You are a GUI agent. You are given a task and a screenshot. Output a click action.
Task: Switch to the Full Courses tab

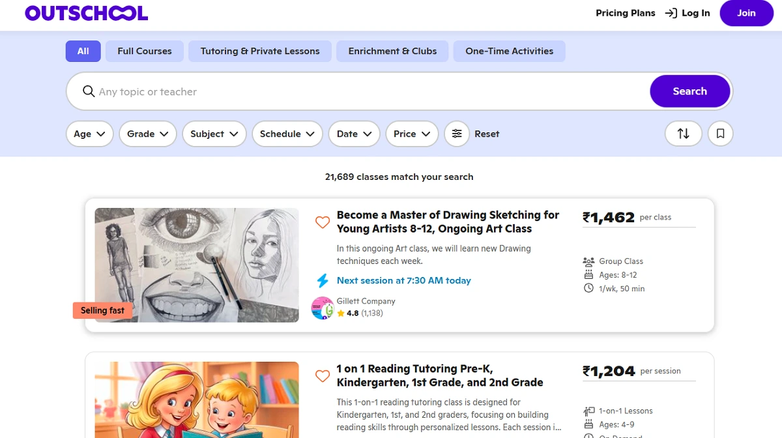click(145, 51)
